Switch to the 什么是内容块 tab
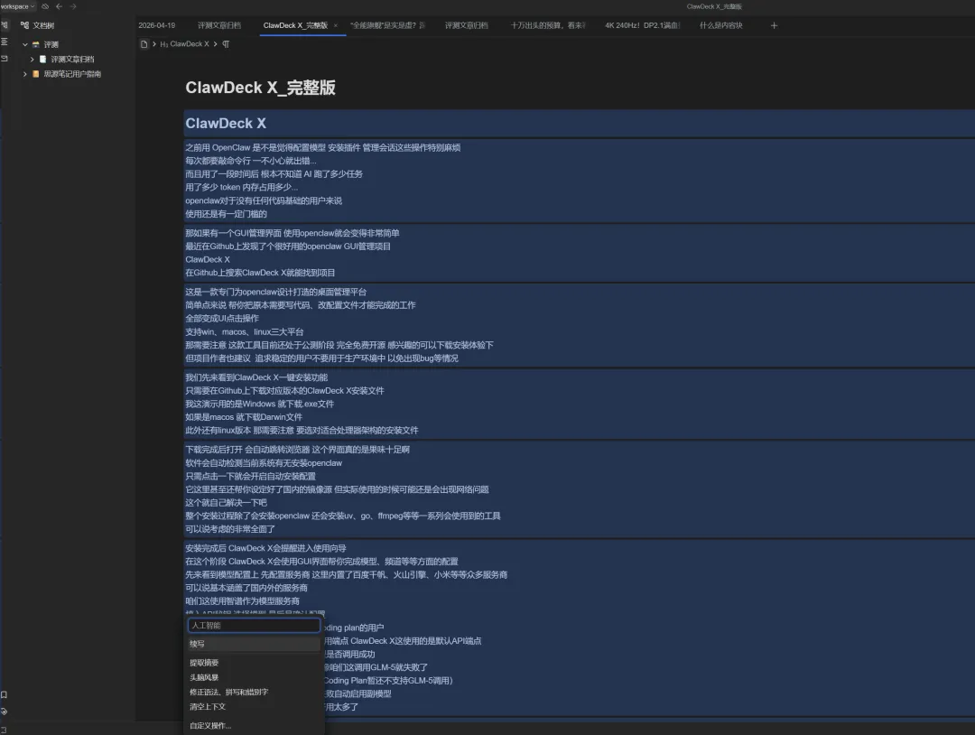 [720, 25]
